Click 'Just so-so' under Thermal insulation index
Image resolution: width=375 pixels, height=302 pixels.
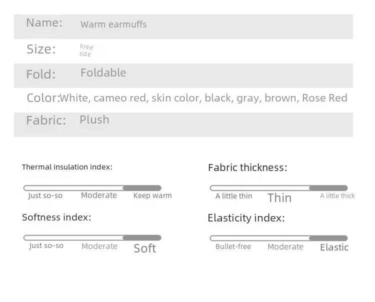(45, 195)
